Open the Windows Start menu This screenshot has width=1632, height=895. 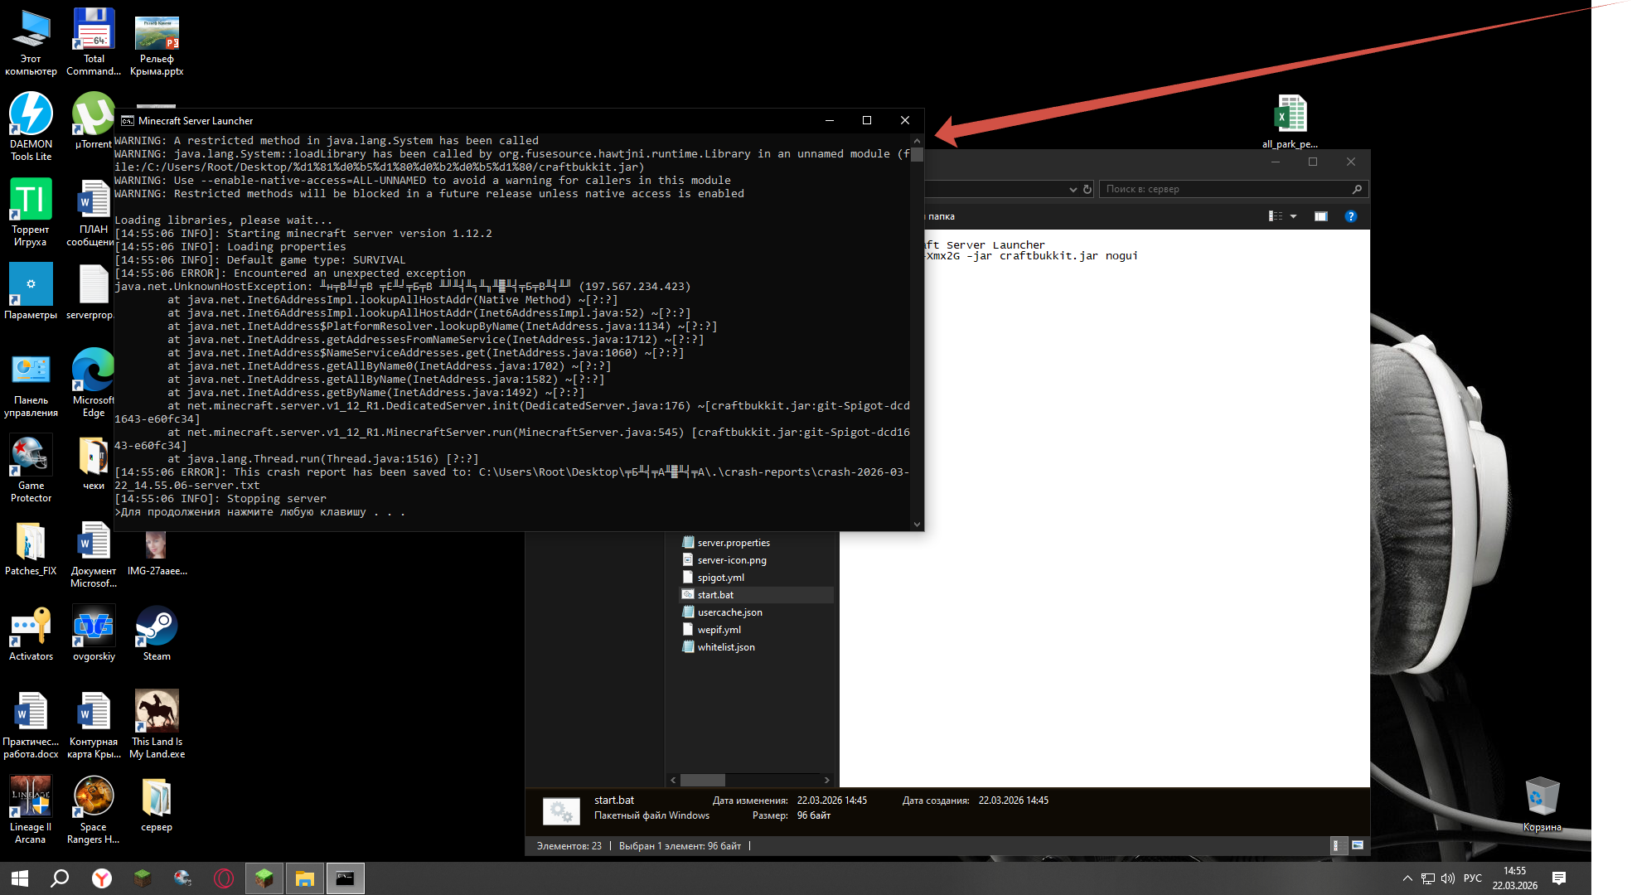[20, 878]
